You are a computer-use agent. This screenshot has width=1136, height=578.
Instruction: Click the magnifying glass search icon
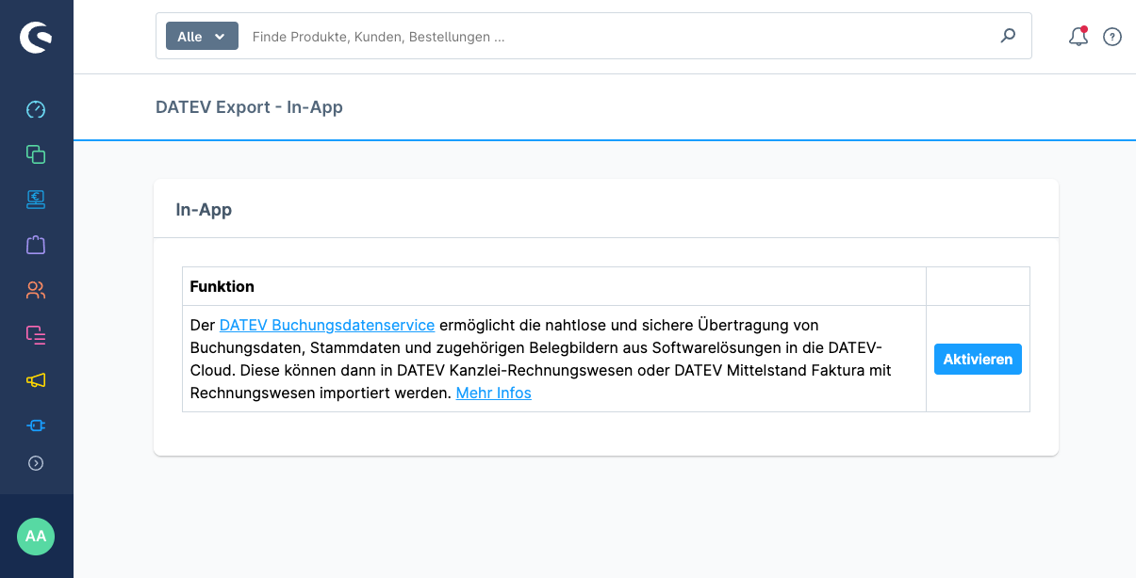click(1008, 36)
